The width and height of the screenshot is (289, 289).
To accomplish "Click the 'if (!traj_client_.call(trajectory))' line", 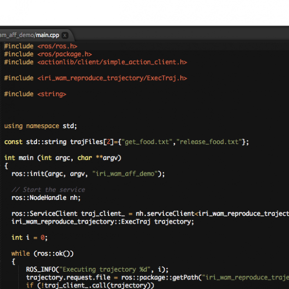I will [90, 286].
